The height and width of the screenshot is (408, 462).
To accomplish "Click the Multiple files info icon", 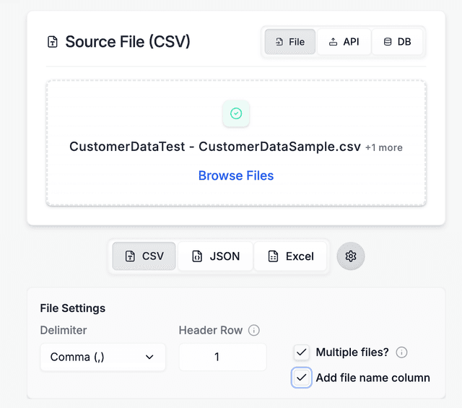I will pos(401,352).
